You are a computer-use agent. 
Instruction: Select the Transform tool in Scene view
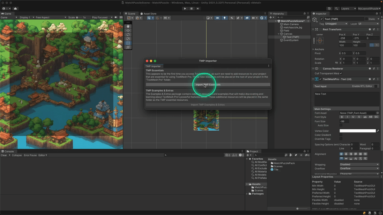tap(128, 47)
